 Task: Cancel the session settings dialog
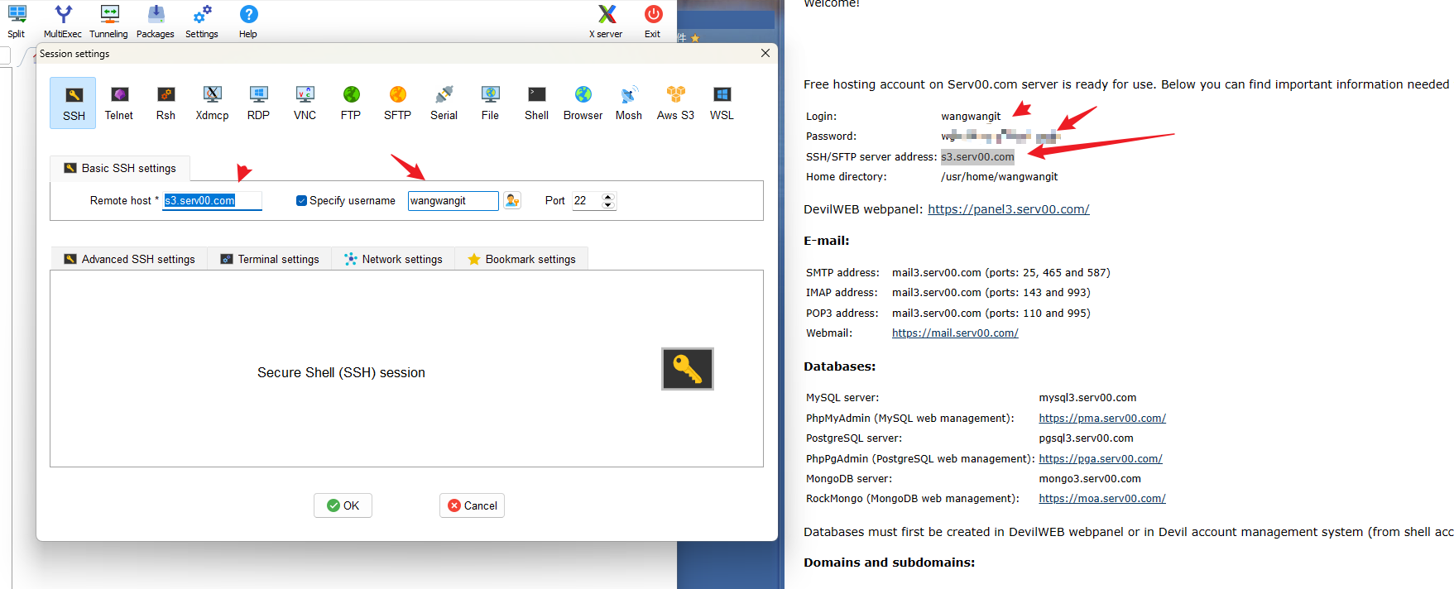point(472,505)
